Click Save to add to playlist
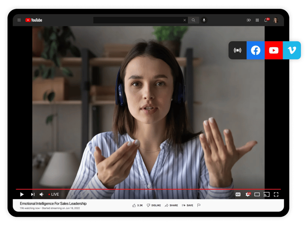The height and width of the screenshot is (226, 306). click(187, 205)
